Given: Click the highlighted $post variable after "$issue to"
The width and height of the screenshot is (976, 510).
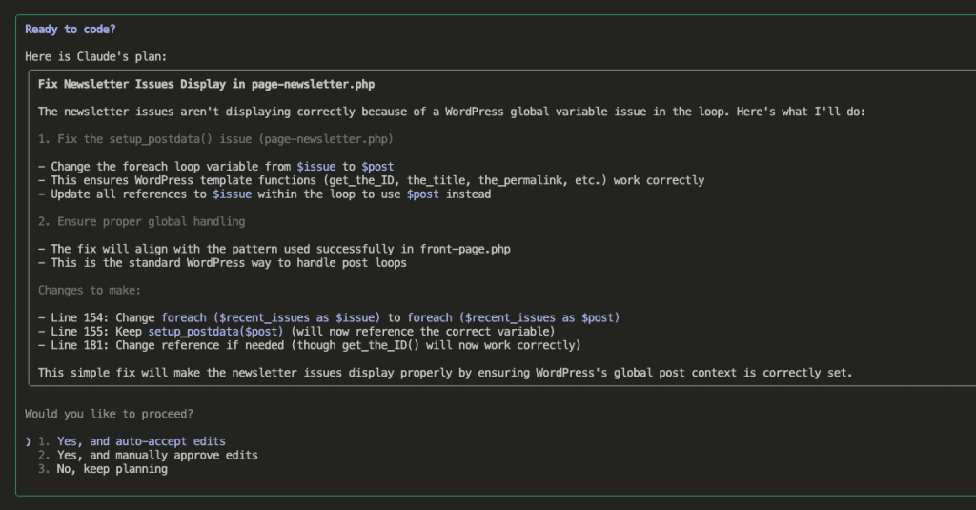Looking at the screenshot, I should point(377,166).
